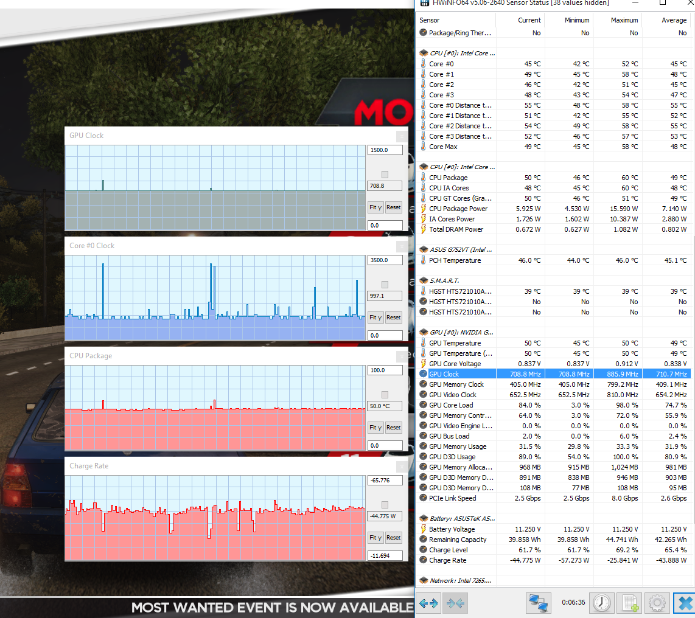The image size is (695, 618).
Task: Click the round icon beside Charge Level
Action: point(424,550)
